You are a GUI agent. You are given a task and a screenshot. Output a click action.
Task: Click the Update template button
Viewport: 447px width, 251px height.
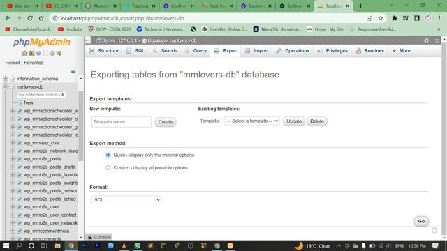[x=294, y=121]
